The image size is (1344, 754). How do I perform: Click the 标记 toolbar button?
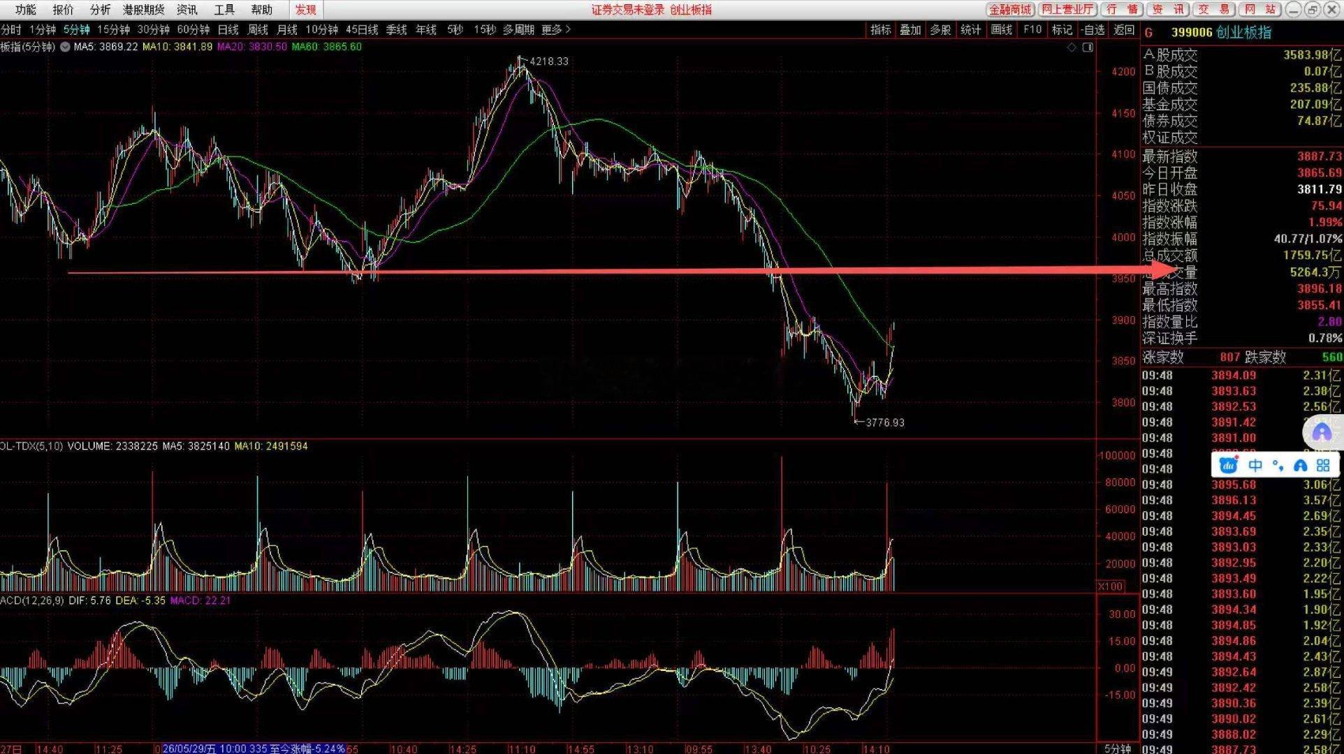(x=1062, y=30)
